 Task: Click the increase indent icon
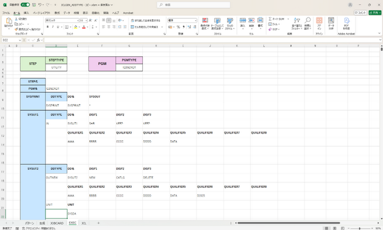[x=125, y=27]
